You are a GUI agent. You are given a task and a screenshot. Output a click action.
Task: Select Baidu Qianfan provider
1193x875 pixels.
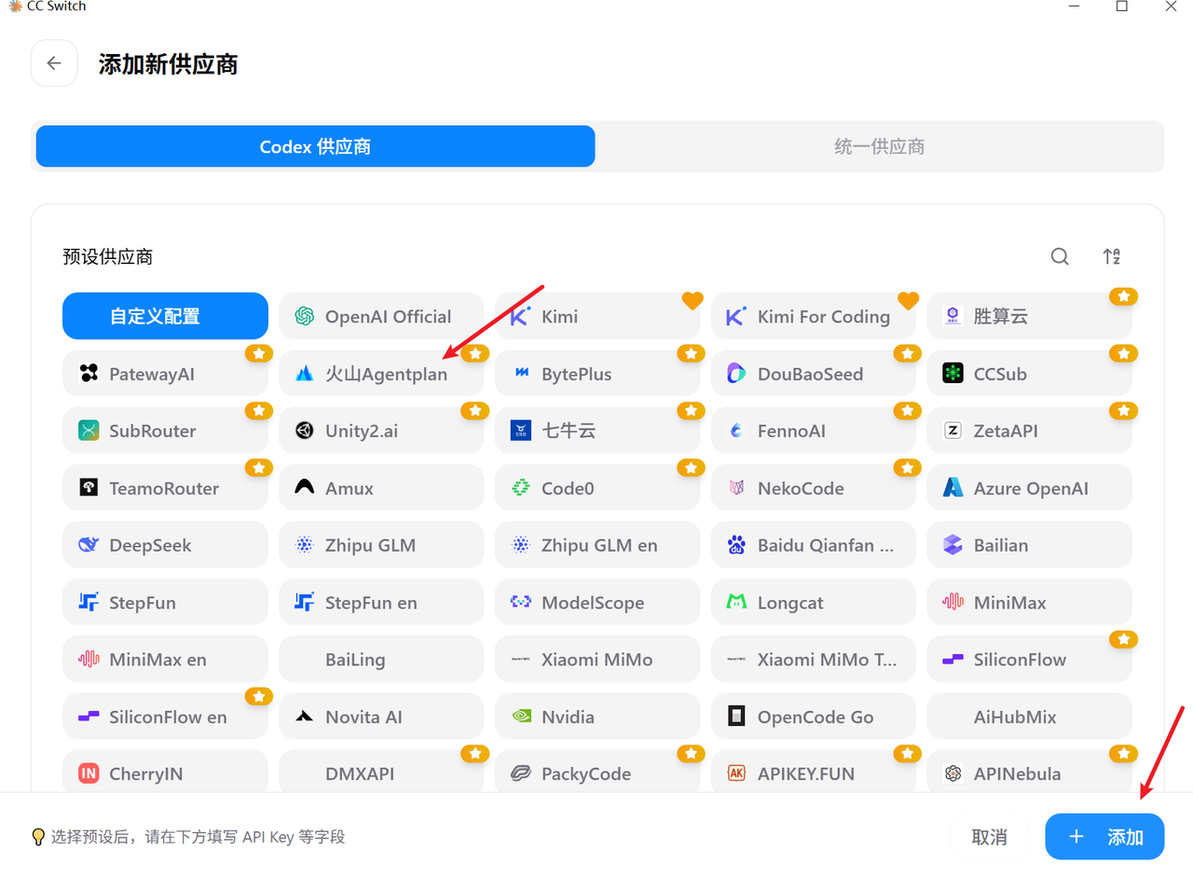(814, 545)
